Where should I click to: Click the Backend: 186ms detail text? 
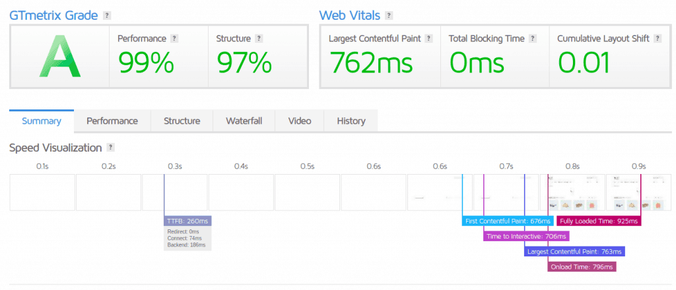tap(187, 245)
